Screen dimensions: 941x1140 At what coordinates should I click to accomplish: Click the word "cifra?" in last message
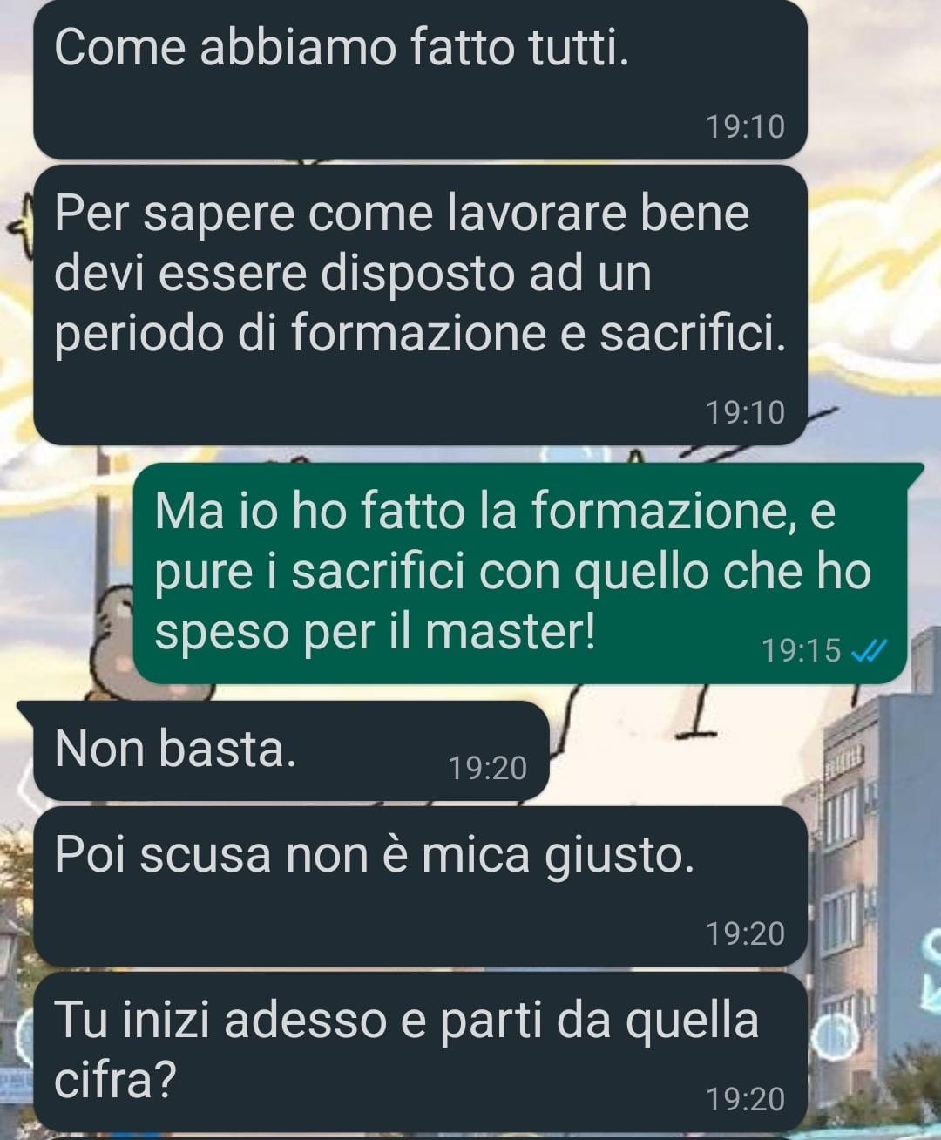(x=115, y=1080)
